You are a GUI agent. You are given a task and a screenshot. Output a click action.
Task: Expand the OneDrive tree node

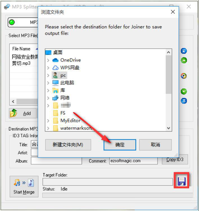[48, 60]
